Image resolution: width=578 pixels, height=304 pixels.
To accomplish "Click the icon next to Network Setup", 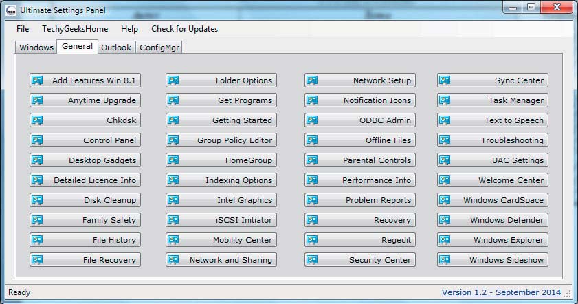I will click(312, 80).
